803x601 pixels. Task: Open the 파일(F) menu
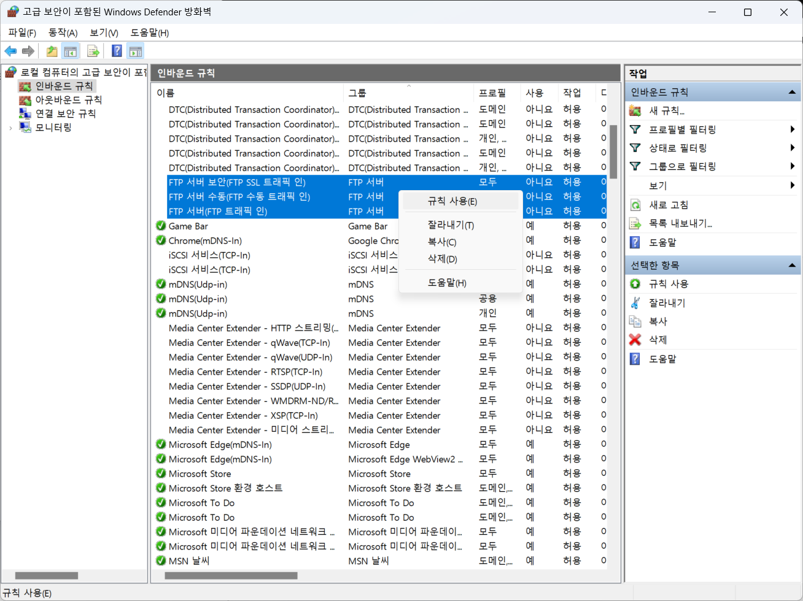click(x=22, y=33)
